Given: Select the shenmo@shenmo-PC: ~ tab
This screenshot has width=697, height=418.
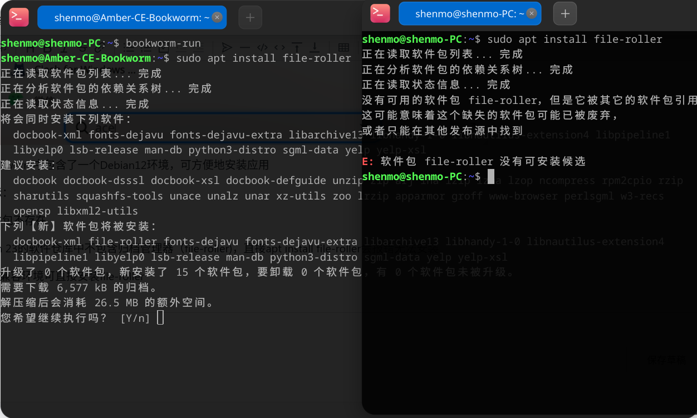Looking at the screenshot, I should (x=470, y=14).
